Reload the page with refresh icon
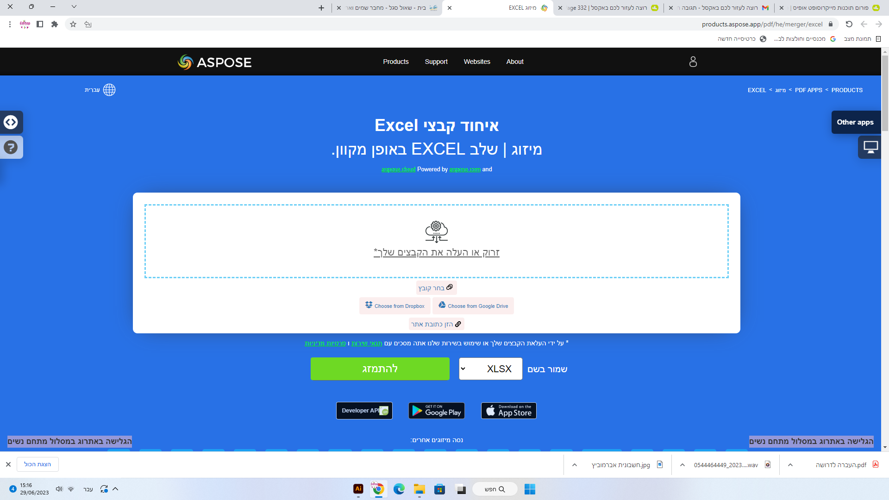889x500 pixels. 849,24
